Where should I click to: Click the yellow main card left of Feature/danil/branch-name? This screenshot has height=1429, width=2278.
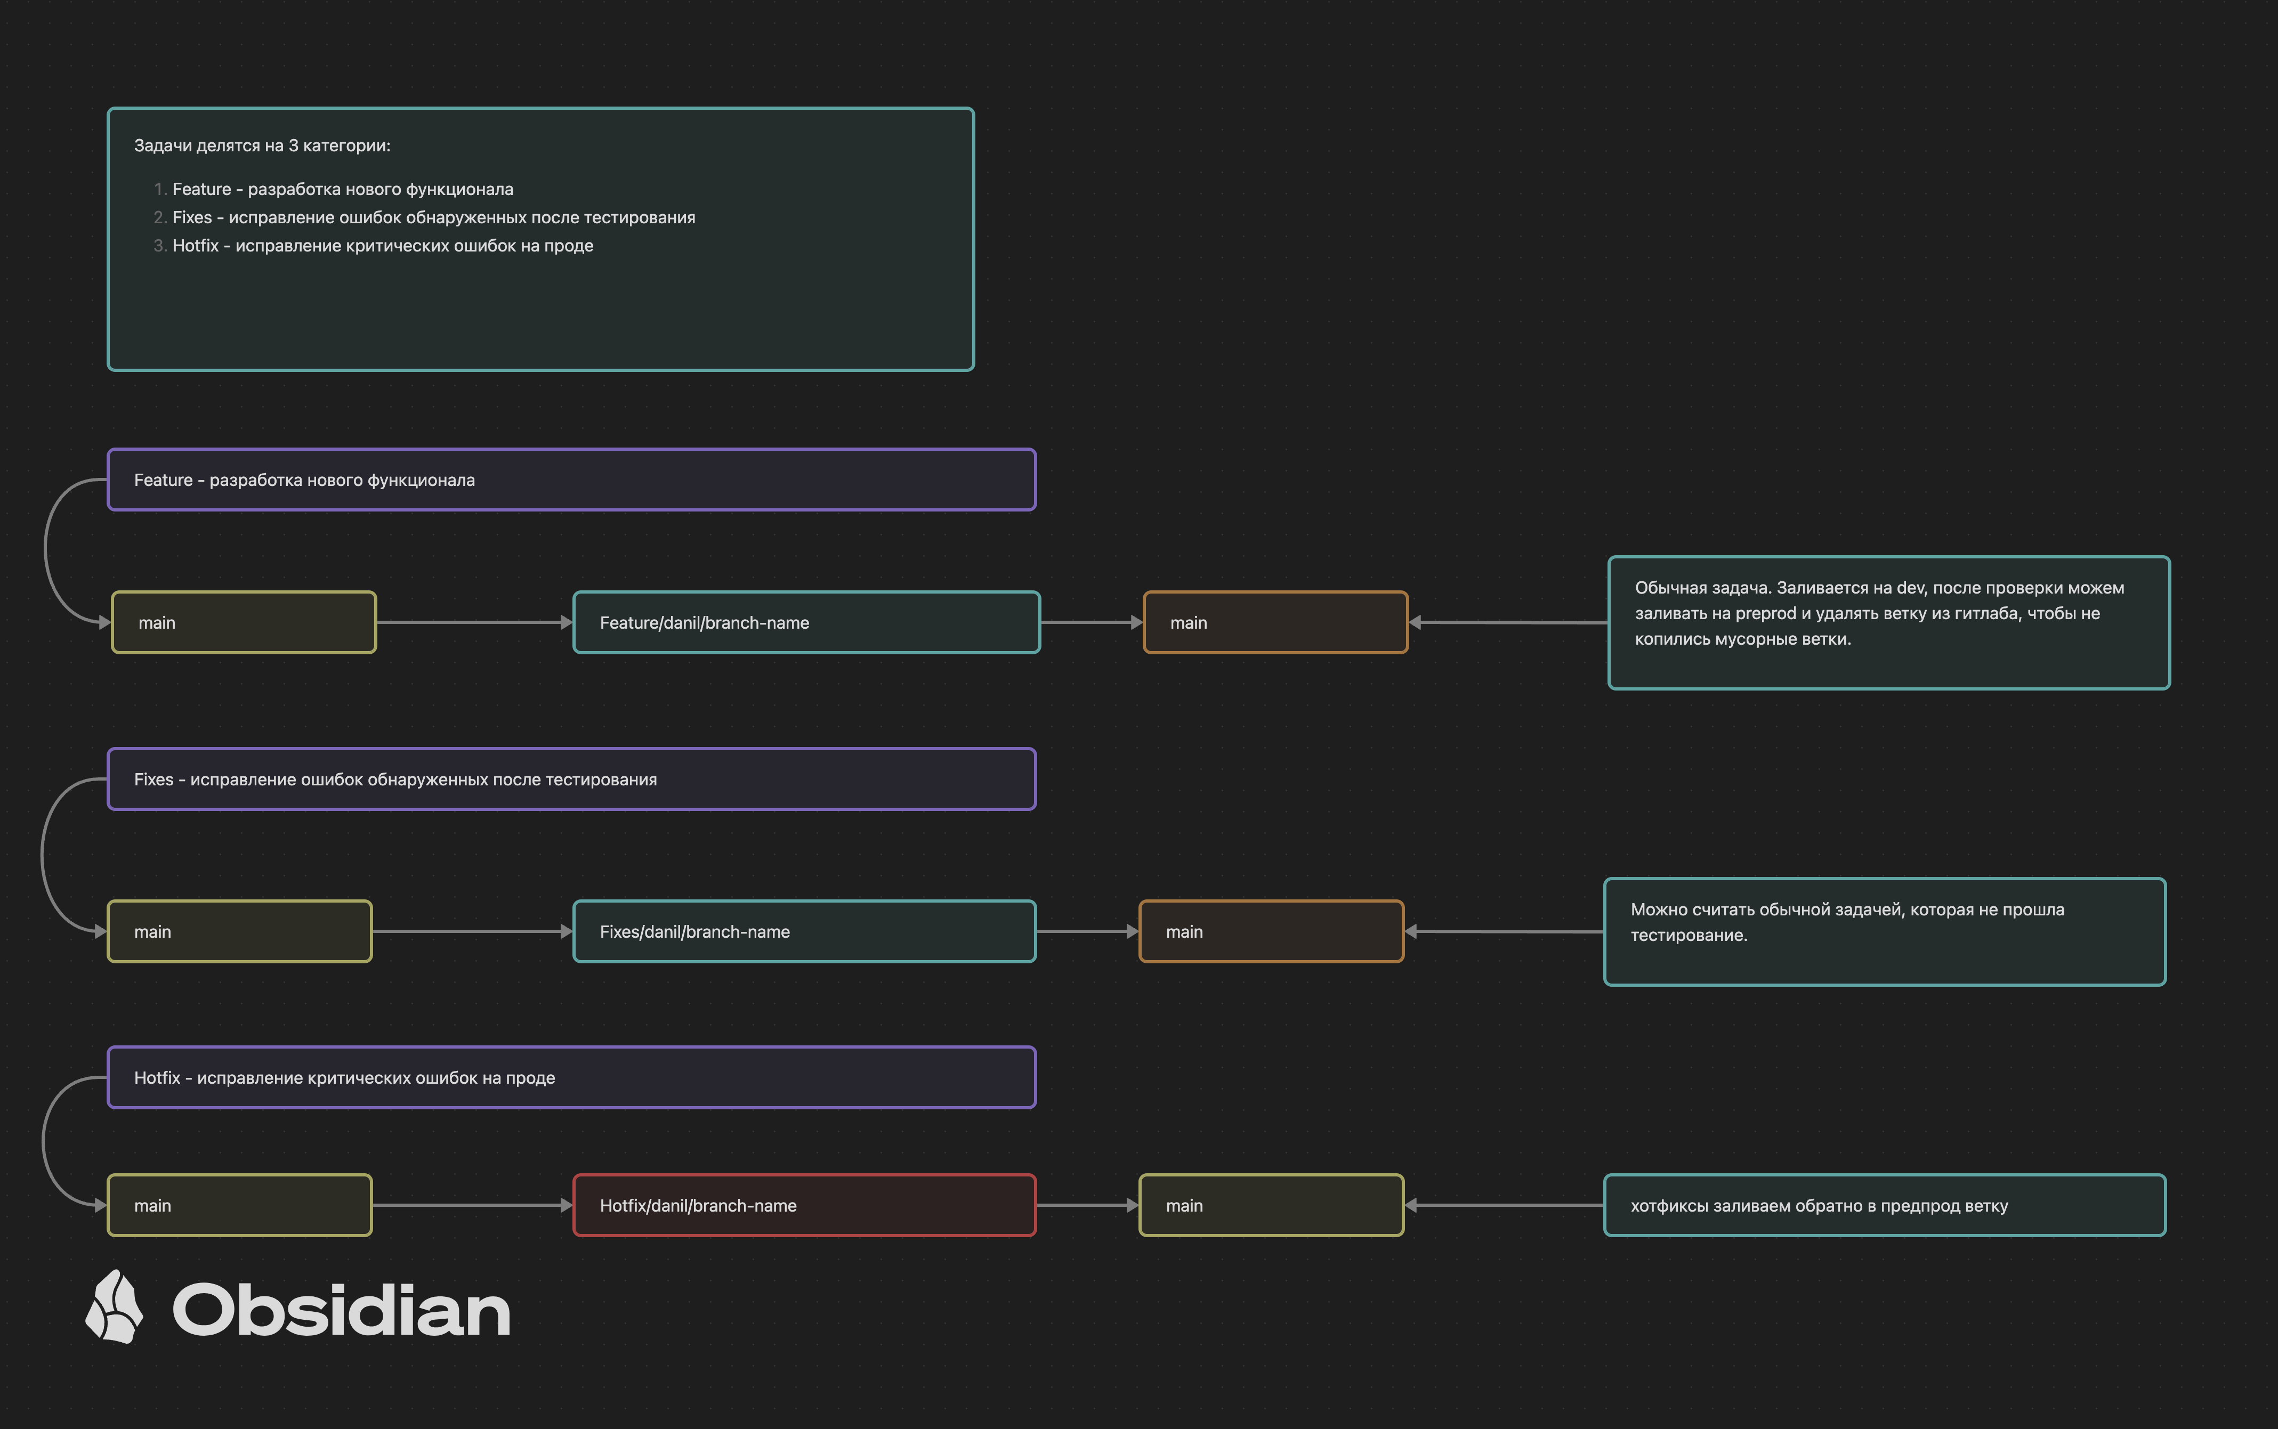[244, 623]
